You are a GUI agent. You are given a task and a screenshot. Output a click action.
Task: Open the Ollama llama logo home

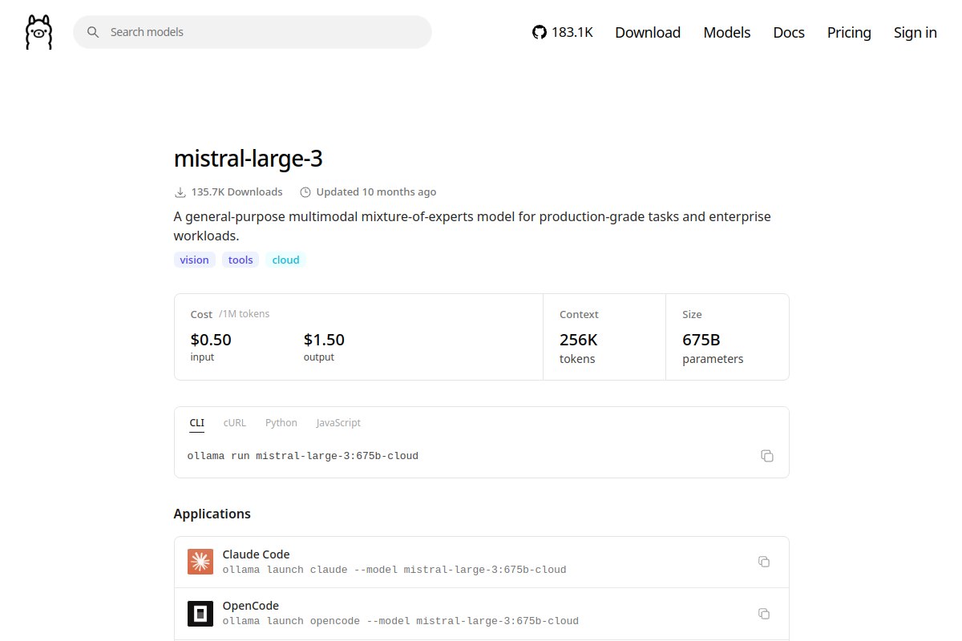pyautogui.click(x=38, y=32)
